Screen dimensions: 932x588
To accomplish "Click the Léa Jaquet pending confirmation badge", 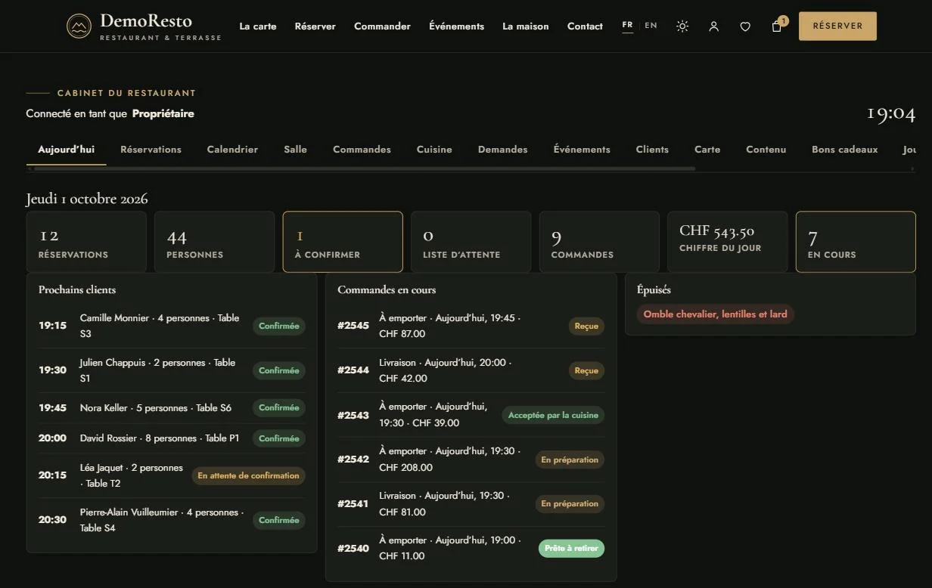I will pos(249,476).
